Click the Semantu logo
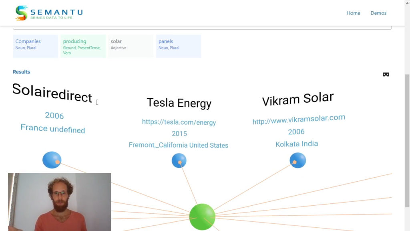Image resolution: width=410 pixels, height=231 pixels. [x=49, y=13]
